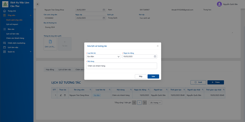Click the Chiến dịch marketing icon
This screenshot has width=245, height=122.
[5, 43]
